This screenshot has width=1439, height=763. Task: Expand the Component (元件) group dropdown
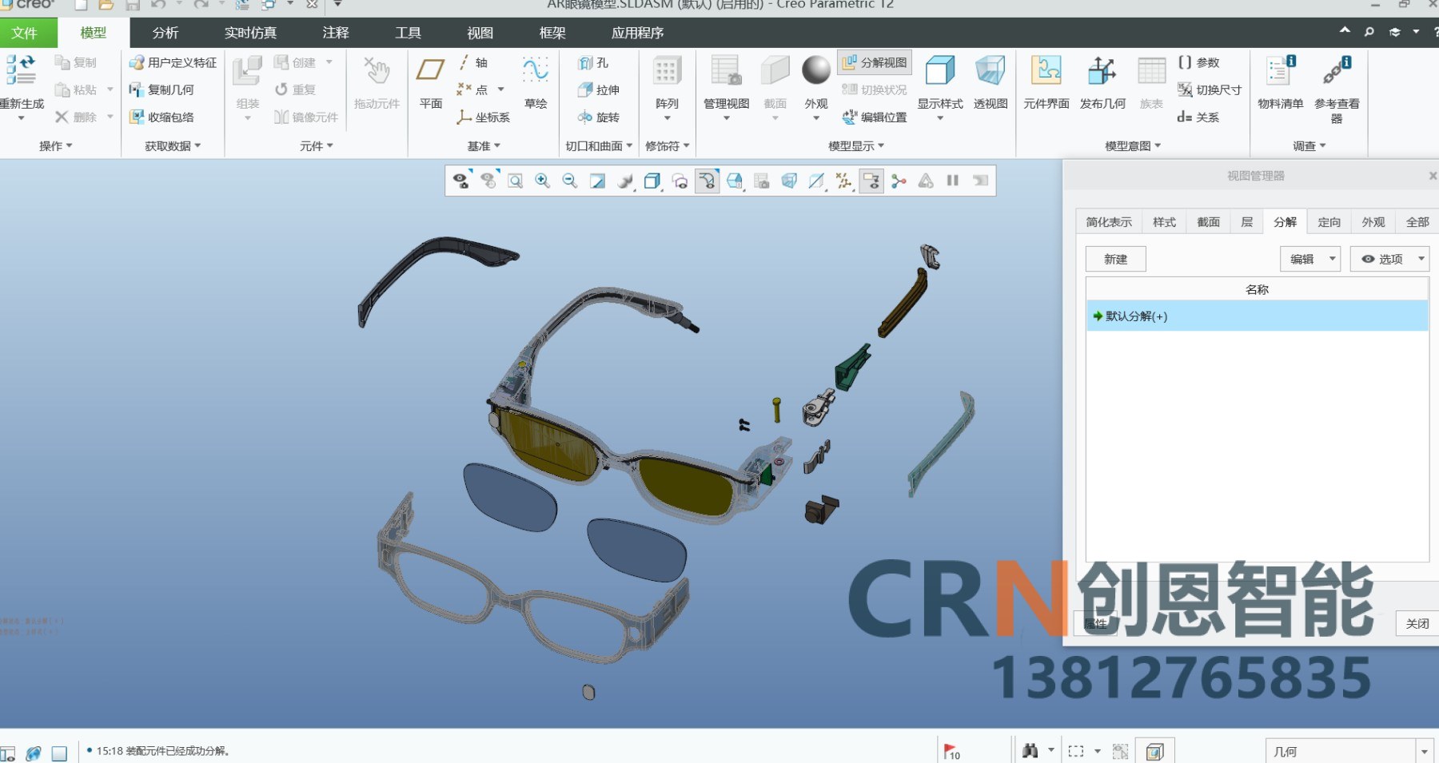[x=317, y=146]
